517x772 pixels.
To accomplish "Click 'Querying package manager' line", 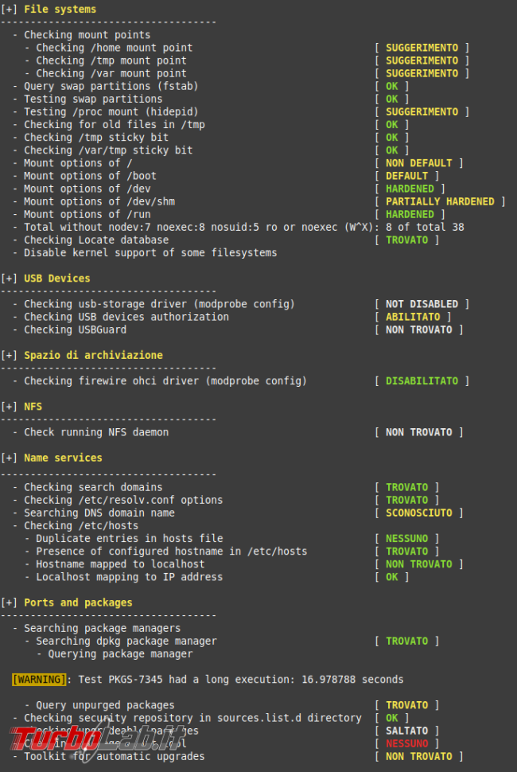I will (x=121, y=653).
